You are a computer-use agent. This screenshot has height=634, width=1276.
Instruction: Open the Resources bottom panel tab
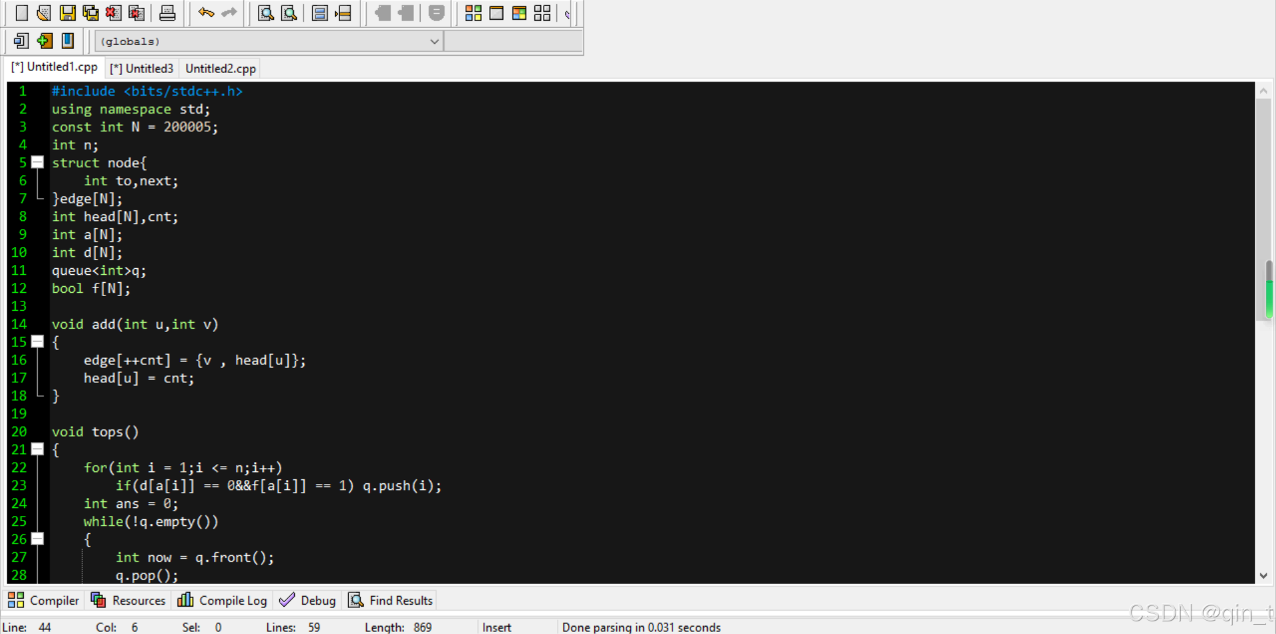[x=128, y=600]
